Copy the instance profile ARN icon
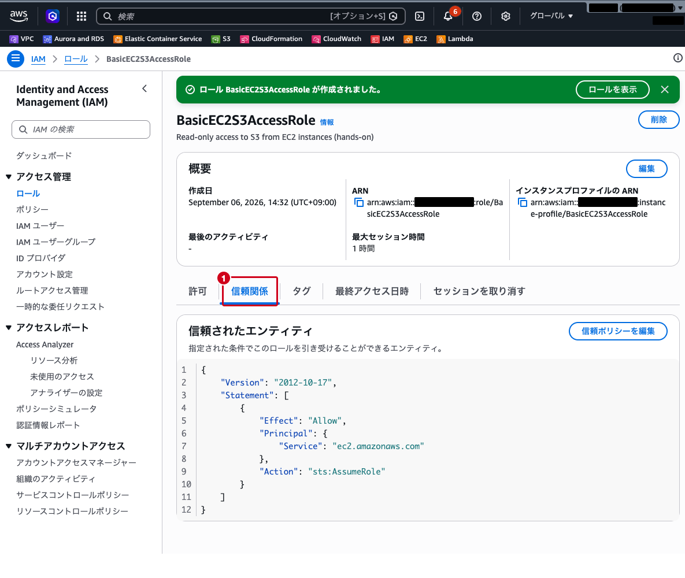The width and height of the screenshot is (685, 578). coord(522,202)
